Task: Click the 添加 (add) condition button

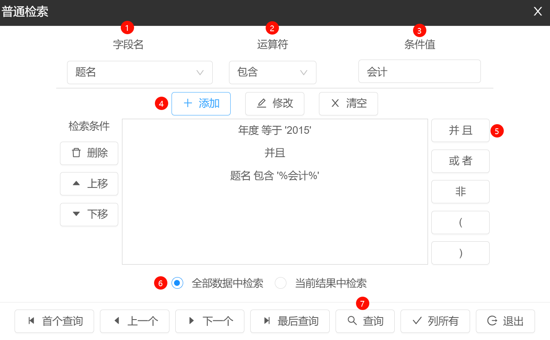Action: (x=201, y=103)
